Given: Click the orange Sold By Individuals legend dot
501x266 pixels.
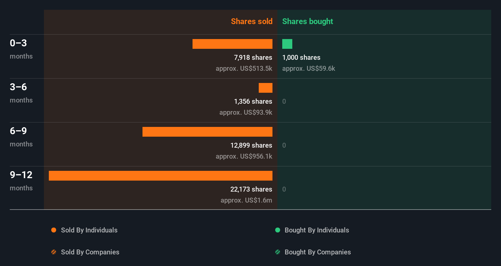Looking at the screenshot, I should (54, 230).
